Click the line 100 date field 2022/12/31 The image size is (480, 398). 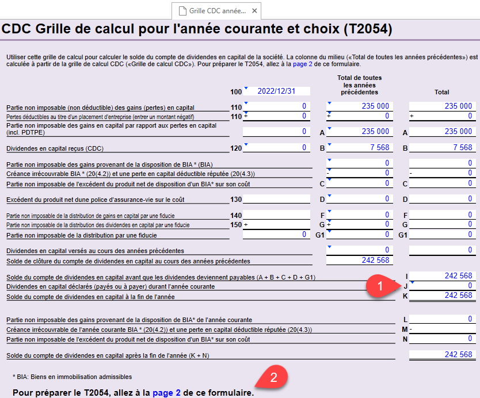[276, 91]
